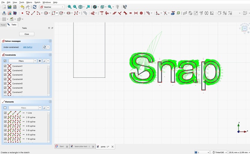This screenshot has height=154, width=250.
Task: Apply the Block constraint
Action: (x=141, y=13)
